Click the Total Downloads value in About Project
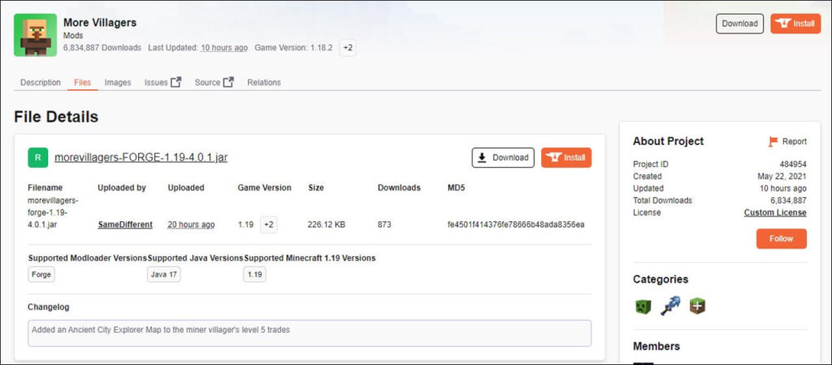Screen dimensions: 832x365 tap(788, 200)
